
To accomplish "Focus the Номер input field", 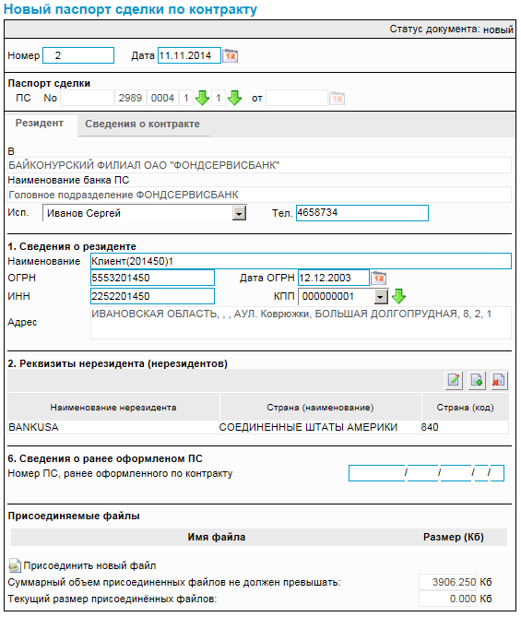I will [x=78, y=55].
